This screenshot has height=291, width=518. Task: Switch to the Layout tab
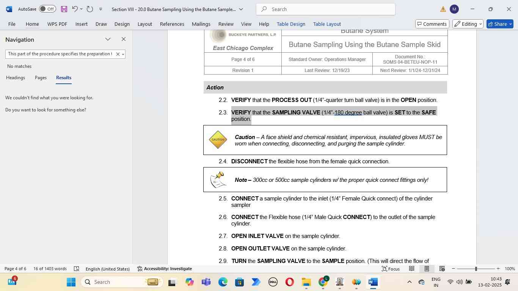144,24
